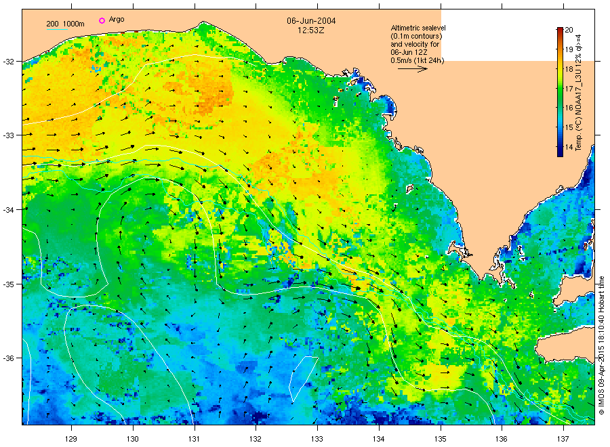Click the magenta Argo float circle marker

(x=102, y=20)
